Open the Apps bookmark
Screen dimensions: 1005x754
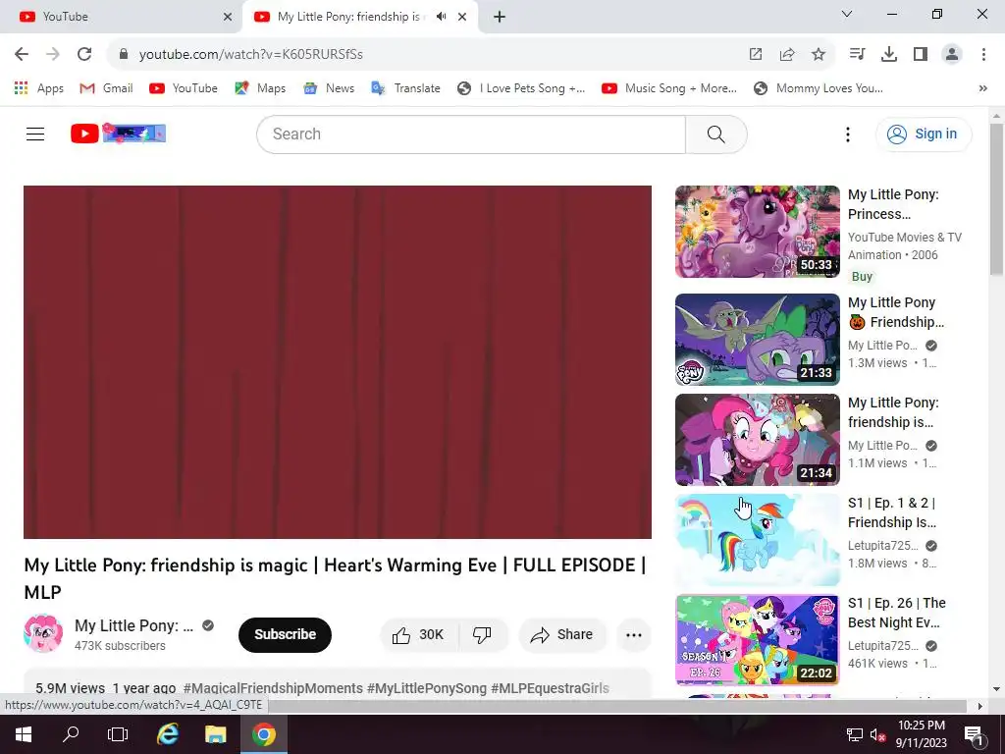coord(39,88)
